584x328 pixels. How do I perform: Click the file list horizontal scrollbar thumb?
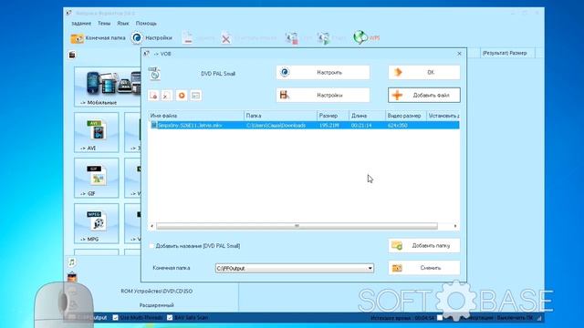(x=297, y=226)
